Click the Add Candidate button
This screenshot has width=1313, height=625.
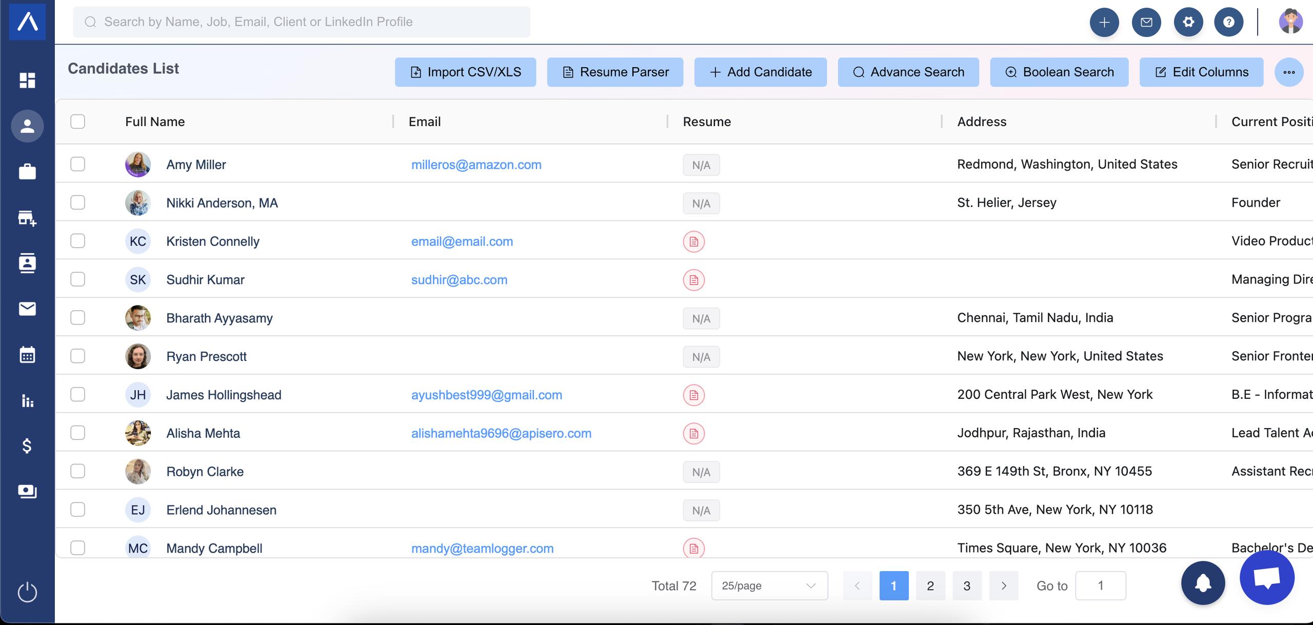pyautogui.click(x=760, y=72)
